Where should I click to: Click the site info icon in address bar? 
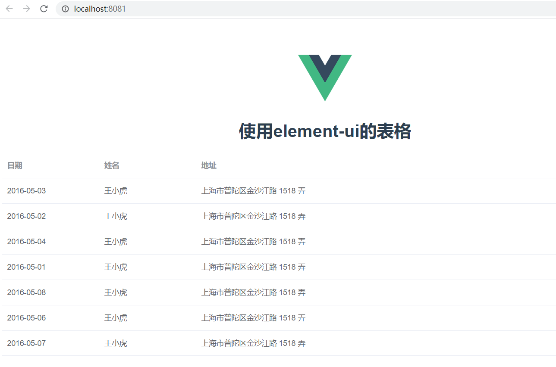(x=66, y=9)
